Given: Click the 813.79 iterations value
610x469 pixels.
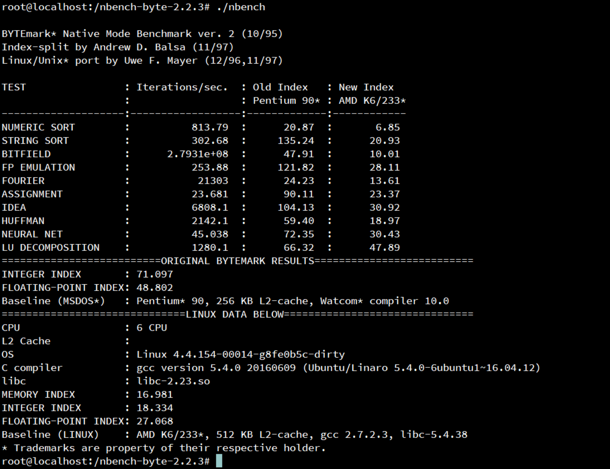Looking at the screenshot, I should click(210, 127).
